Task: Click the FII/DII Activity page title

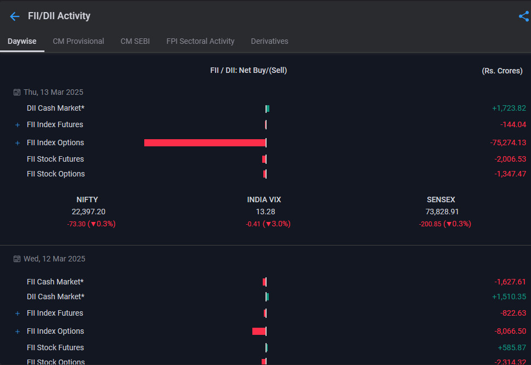Action: coord(59,16)
